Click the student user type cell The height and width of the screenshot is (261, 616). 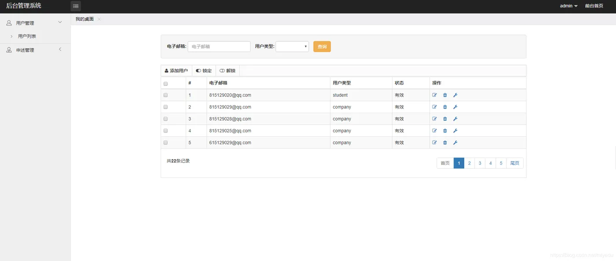[361, 95]
